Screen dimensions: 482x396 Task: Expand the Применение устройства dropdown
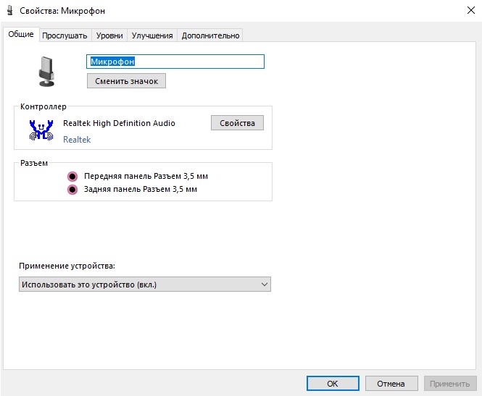tap(144, 285)
